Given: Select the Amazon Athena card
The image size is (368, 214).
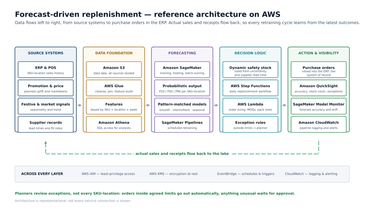Looking at the screenshot, I should [114, 124].
